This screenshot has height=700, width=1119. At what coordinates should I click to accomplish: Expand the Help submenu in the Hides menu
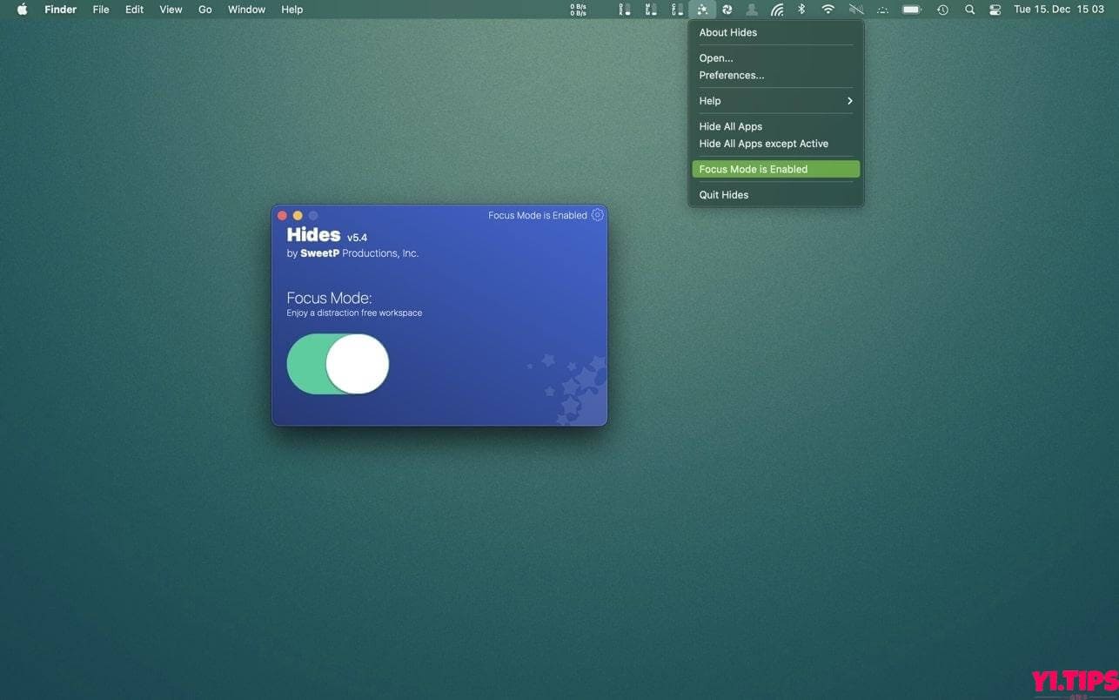pyautogui.click(x=774, y=100)
